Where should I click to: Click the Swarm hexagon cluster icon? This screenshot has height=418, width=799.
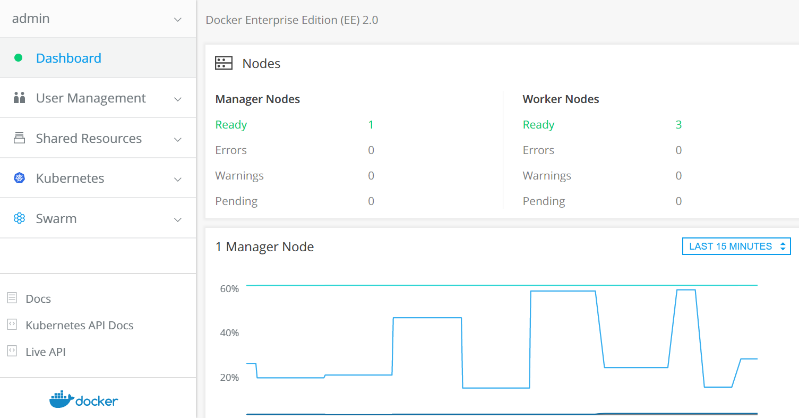20,218
